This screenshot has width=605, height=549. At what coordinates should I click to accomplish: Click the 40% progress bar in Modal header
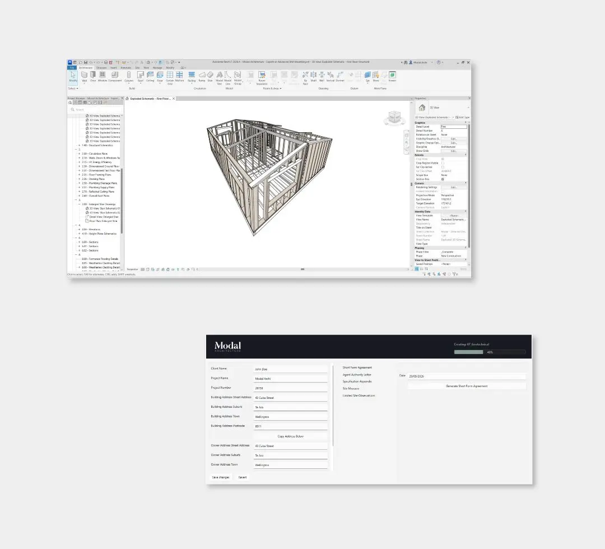pyautogui.click(x=490, y=352)
